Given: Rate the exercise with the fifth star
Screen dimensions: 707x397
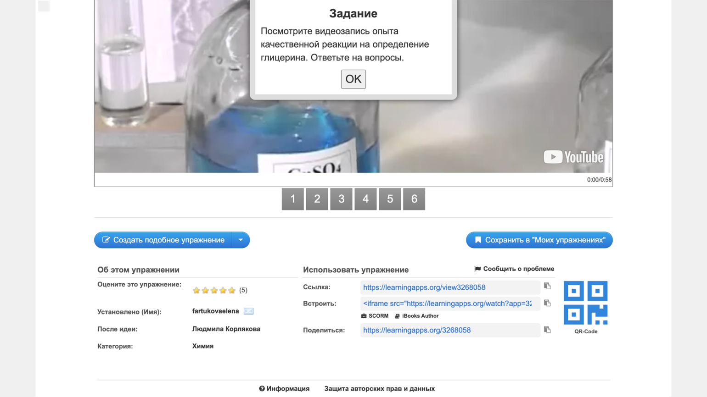Looking at the screenshot, I should (x=232, y=290).
